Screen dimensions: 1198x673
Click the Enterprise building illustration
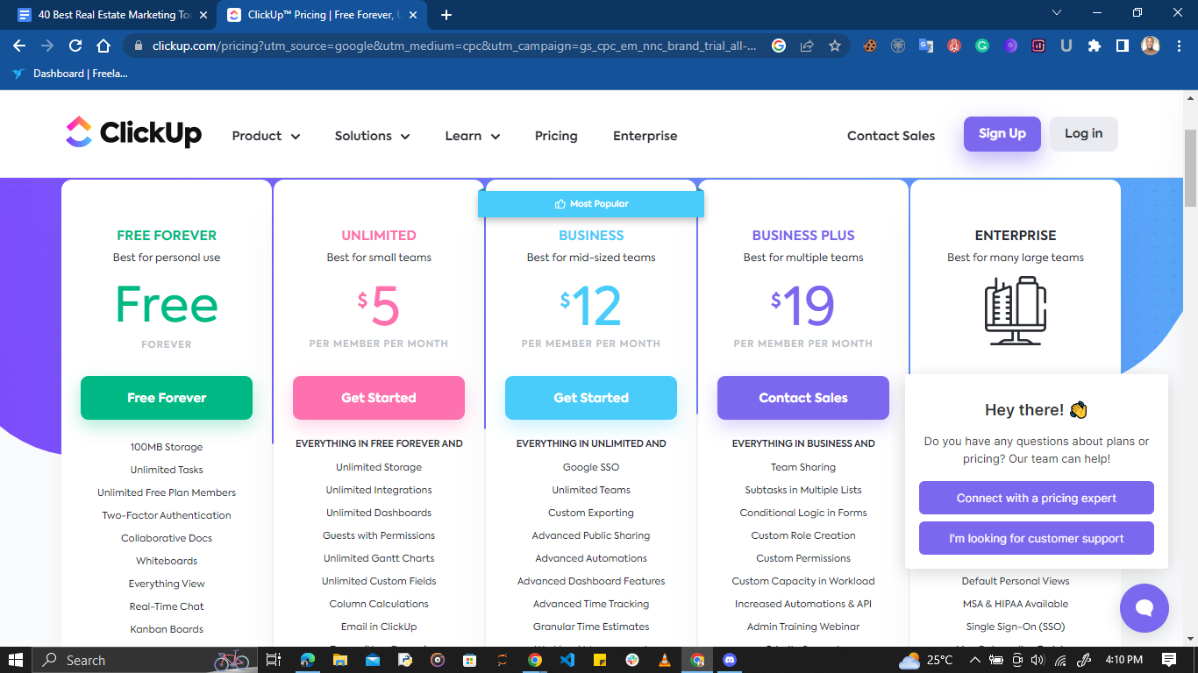(x=1016, y=311)
